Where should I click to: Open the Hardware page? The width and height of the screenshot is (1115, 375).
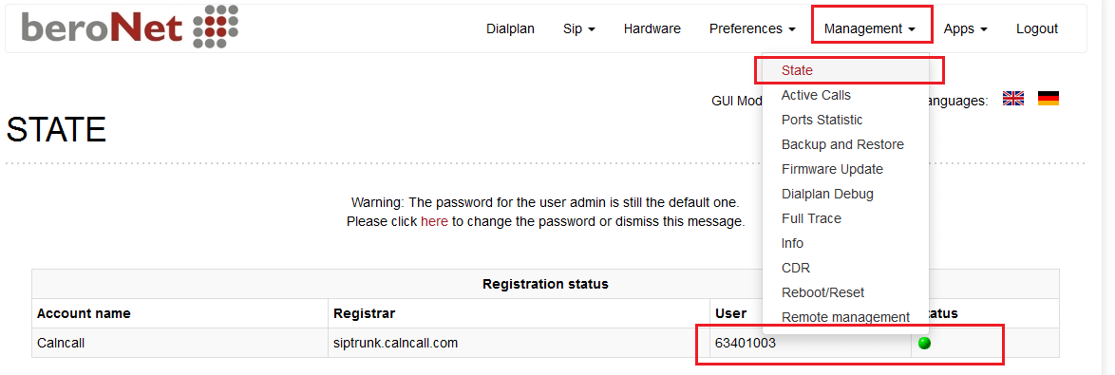(652, 29)
